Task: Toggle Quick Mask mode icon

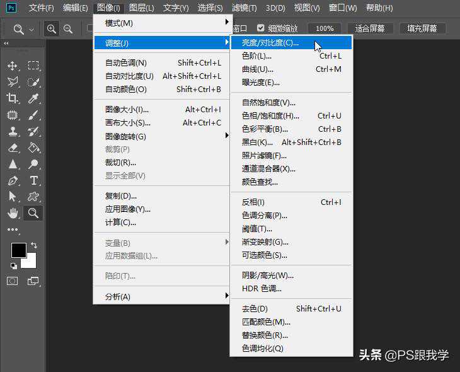Action: (x=13, y=281)
